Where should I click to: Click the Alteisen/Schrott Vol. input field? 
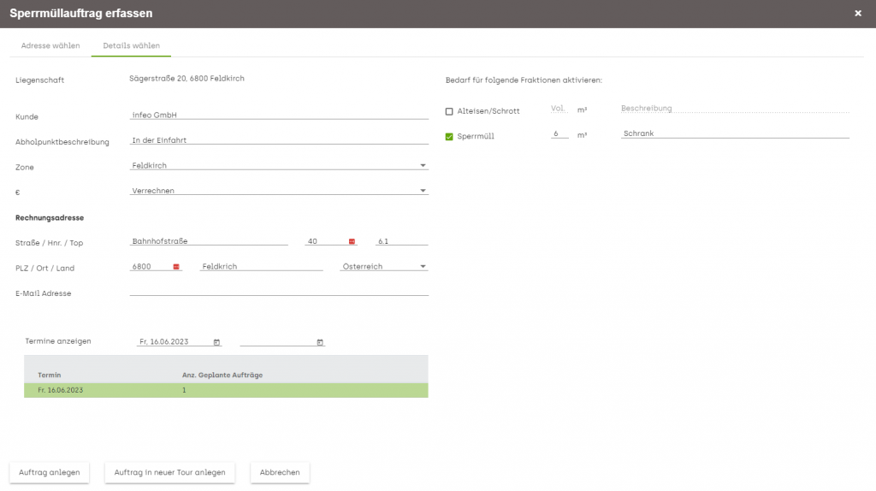click(559, 109)
